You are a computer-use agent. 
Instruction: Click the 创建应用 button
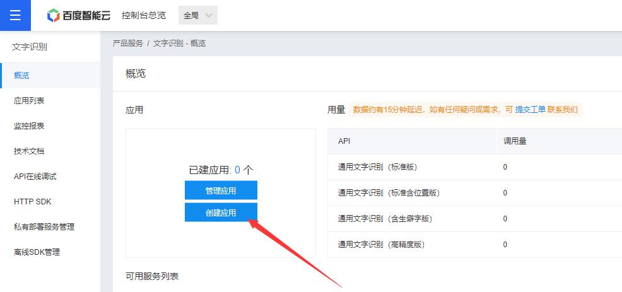(221, 213)
